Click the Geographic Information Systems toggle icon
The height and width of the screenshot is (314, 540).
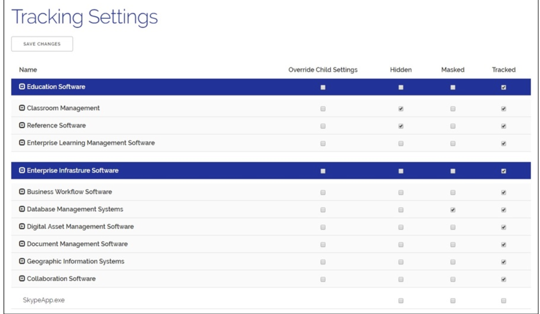click(x=22, y=262)
